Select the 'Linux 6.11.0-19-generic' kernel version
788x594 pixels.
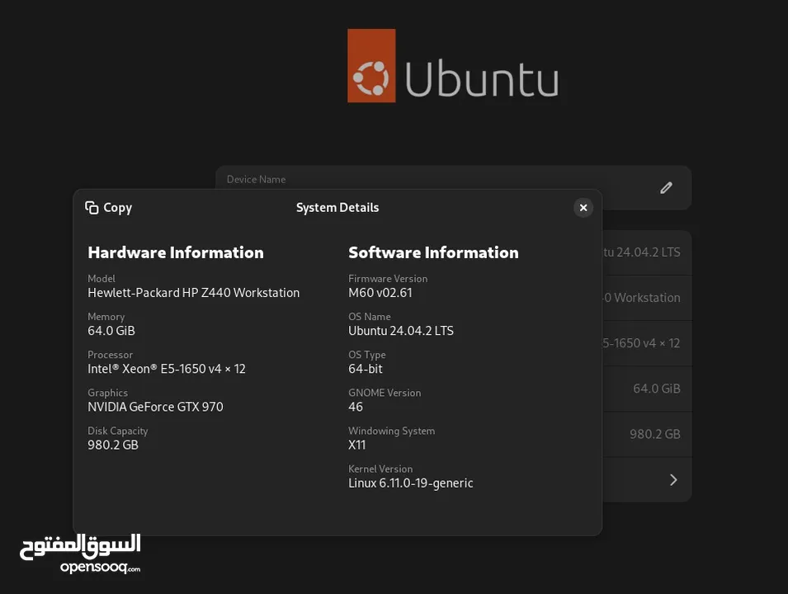411,483
